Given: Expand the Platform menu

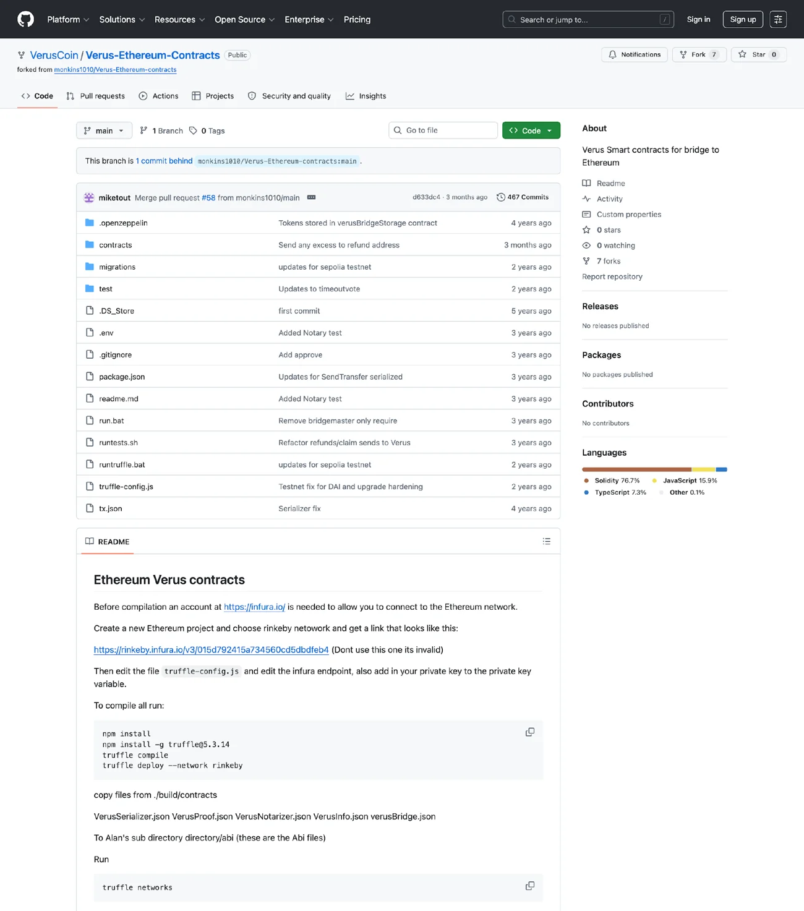Looking at the screenshot, I should [68, 19].
